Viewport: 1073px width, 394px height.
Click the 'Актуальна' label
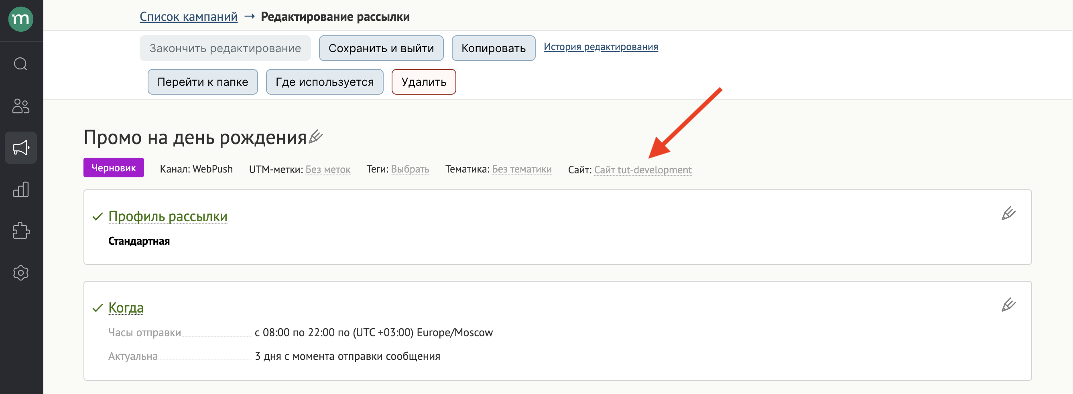(x=133, y=357)
